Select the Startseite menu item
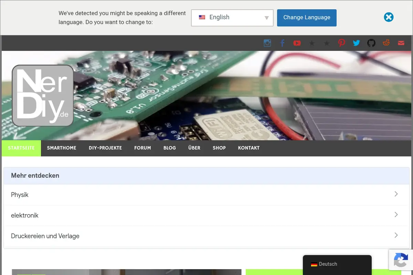The image size is (413, 275). pos(21,148)
